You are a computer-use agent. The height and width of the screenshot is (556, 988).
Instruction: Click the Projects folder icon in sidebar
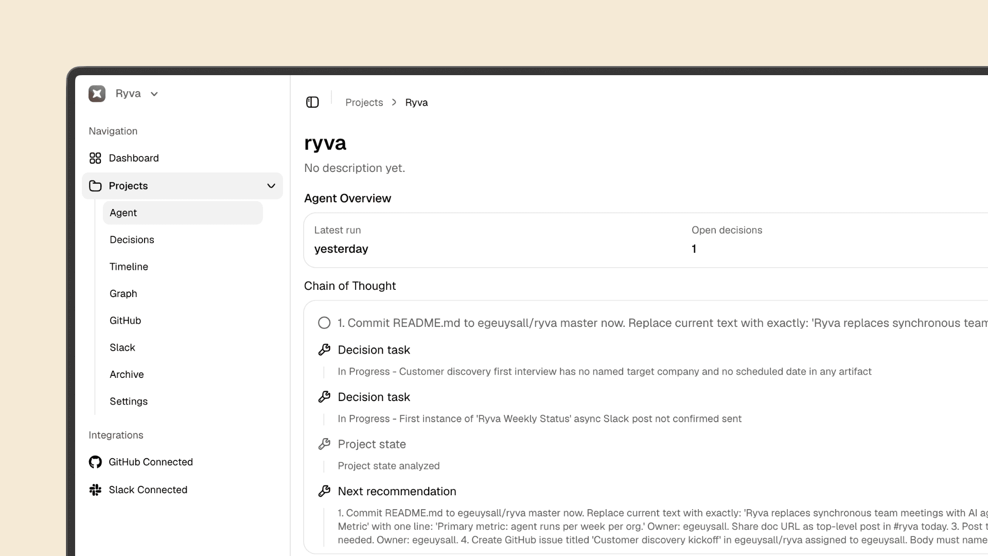click(x=95, y=185)
